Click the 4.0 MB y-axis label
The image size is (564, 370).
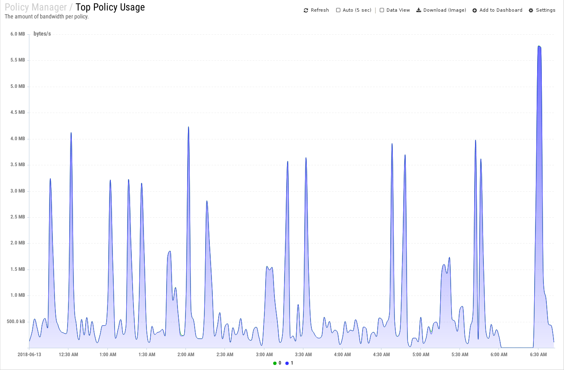point(18,139)
